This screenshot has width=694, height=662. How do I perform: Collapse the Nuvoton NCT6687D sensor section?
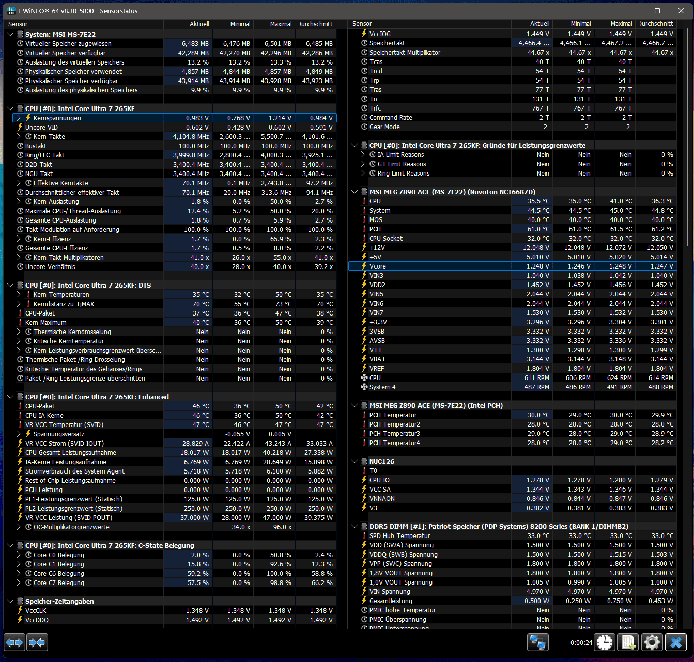coord(355,192)
